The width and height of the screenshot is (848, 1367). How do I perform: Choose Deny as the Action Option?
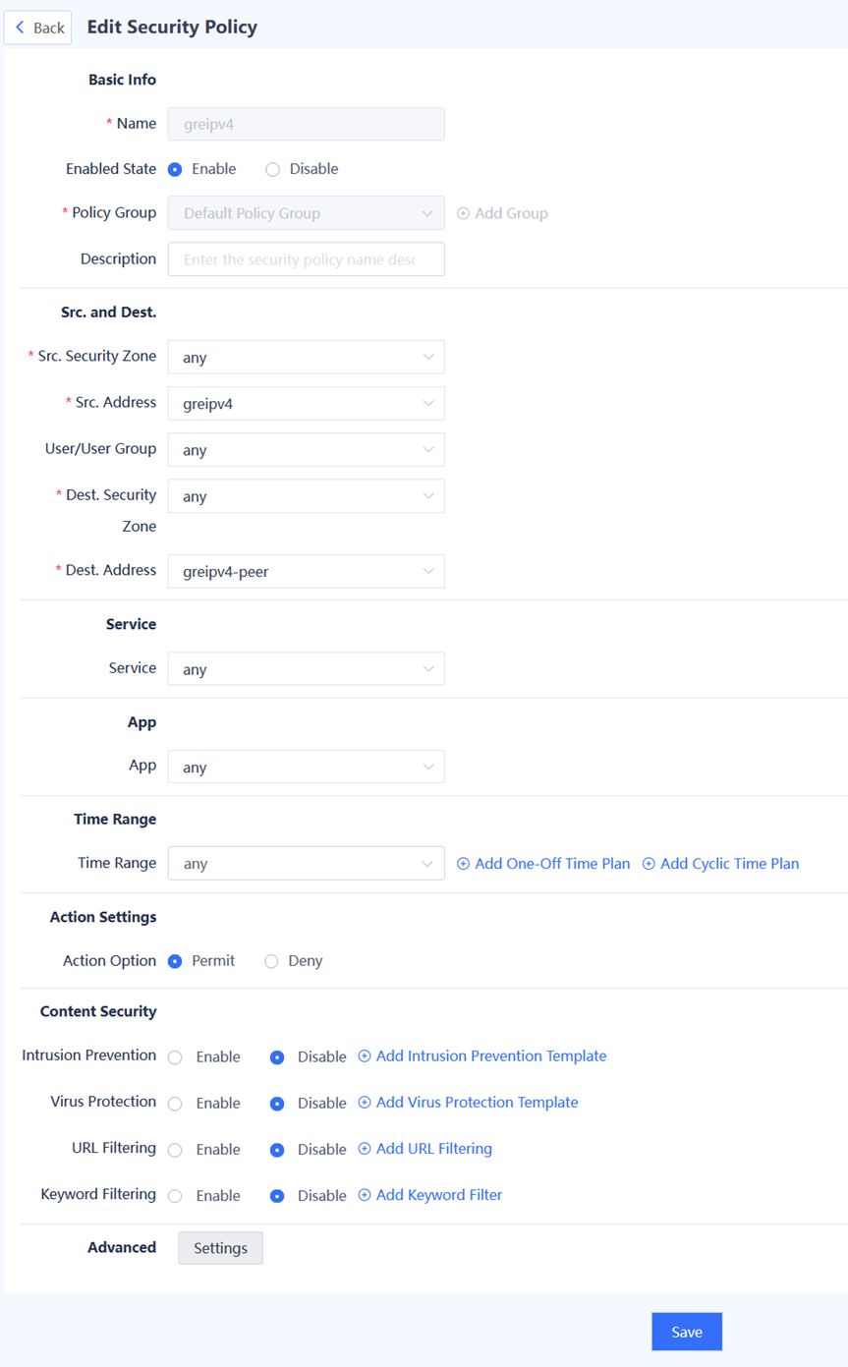click(271, 961)
